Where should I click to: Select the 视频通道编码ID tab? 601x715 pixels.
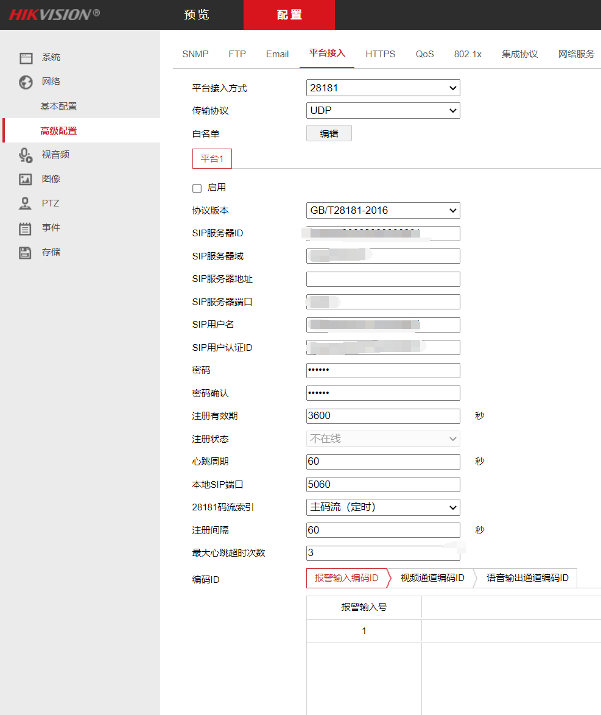432,578
